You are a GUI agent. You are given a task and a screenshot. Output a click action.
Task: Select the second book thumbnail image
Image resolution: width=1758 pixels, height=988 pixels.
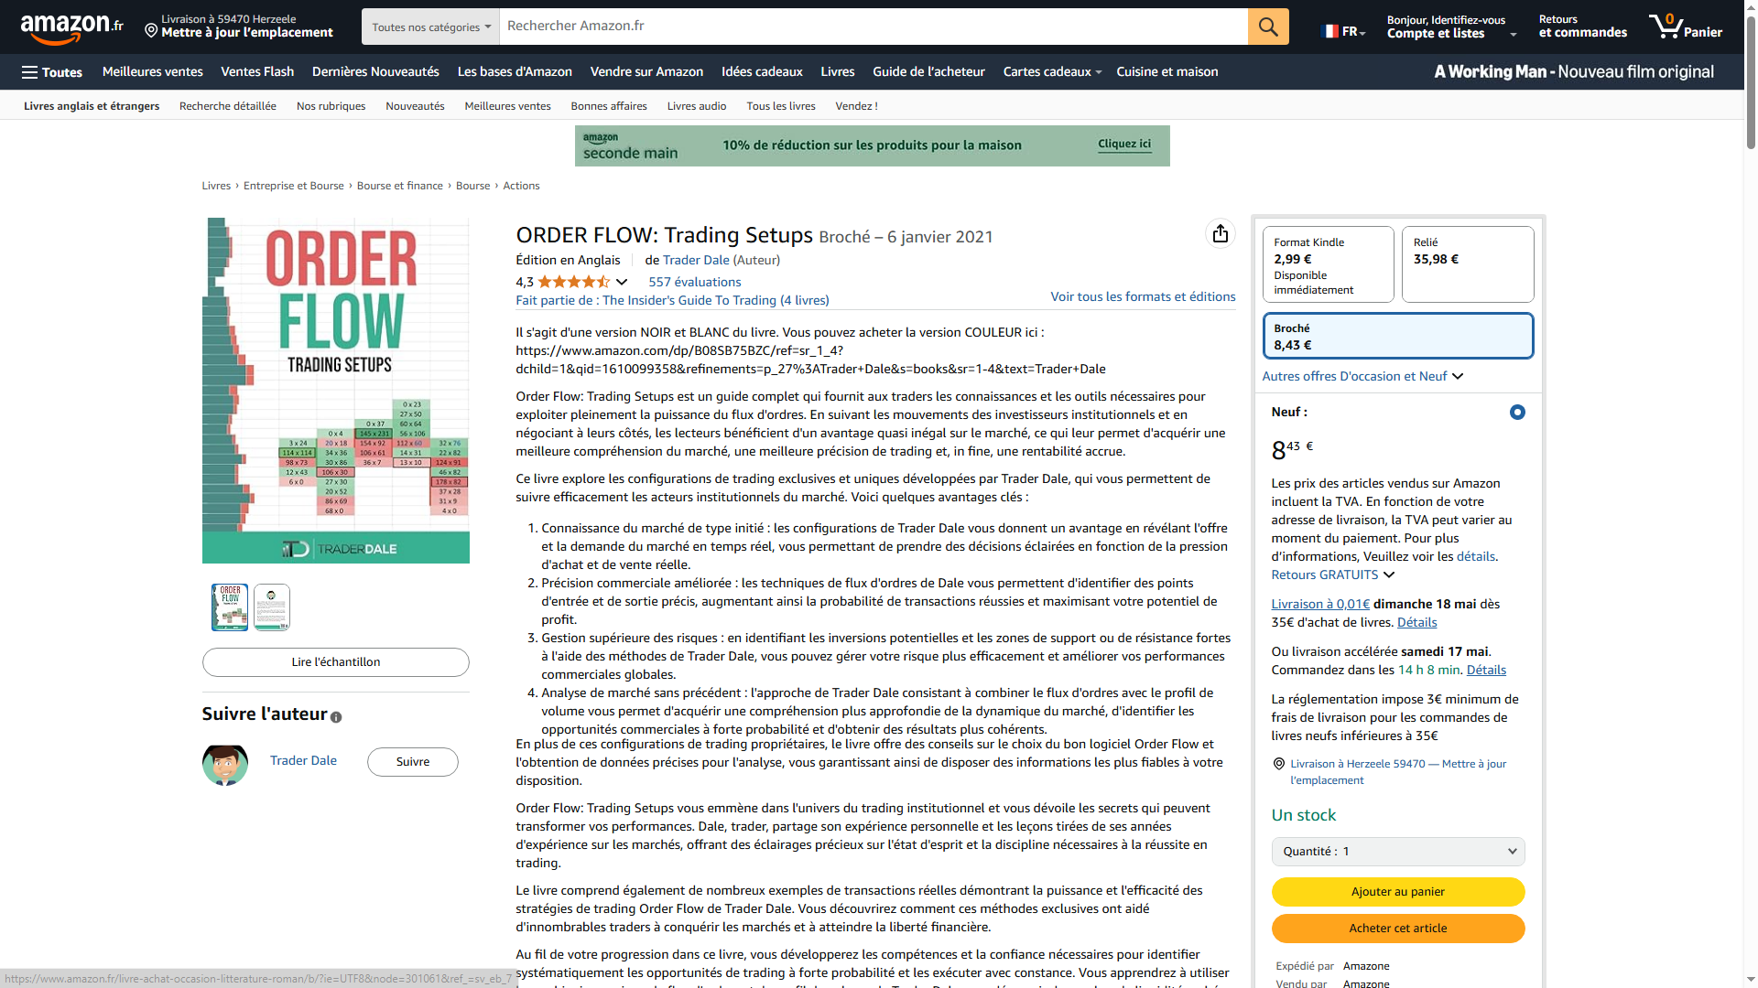[272, 607]
